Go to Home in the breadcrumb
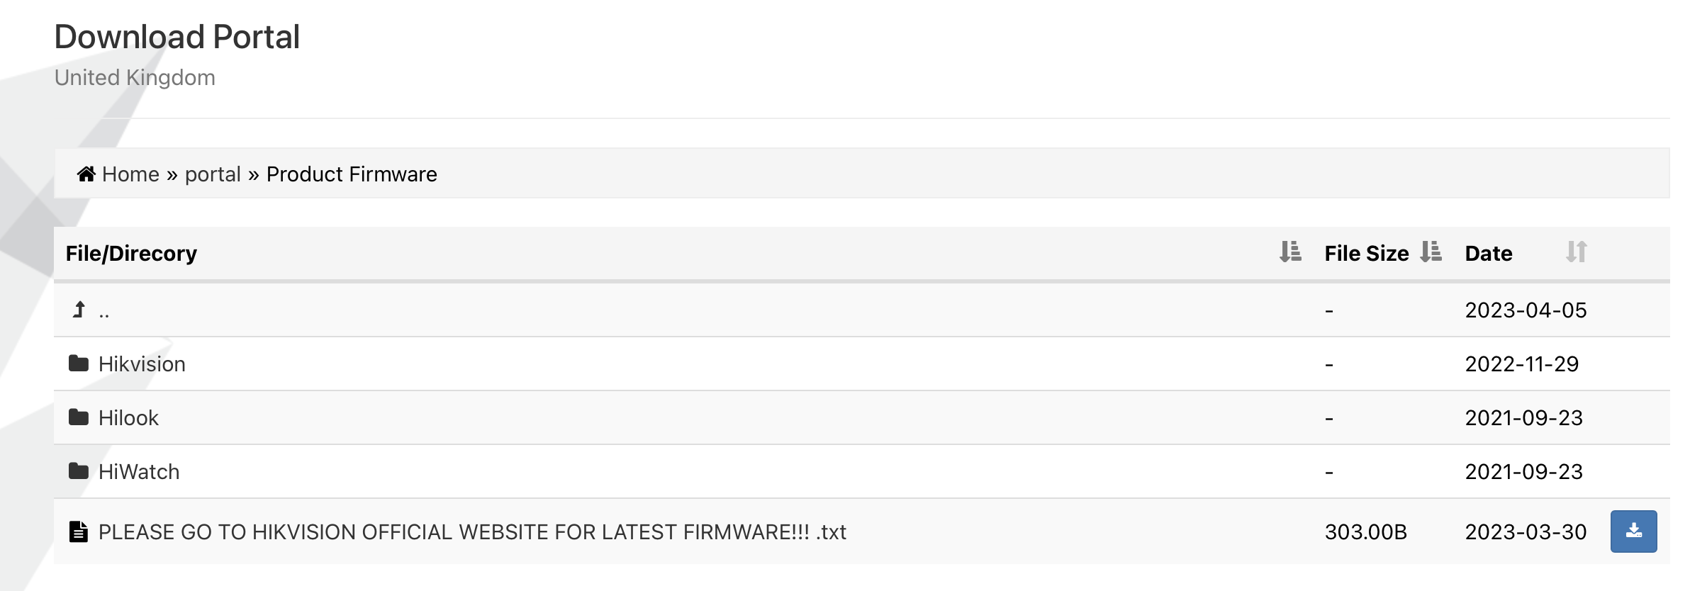This screenshot has width=1690, height=591. click(130, 174)
